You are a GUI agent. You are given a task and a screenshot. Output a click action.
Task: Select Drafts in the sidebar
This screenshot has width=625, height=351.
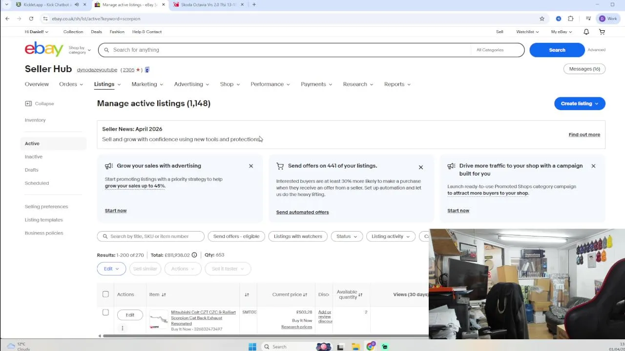click(32, 170)
